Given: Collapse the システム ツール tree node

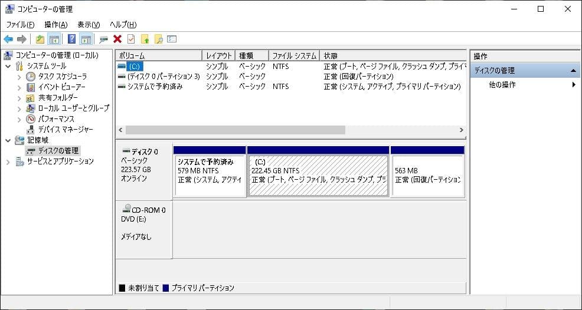Looking at the screenshot, I should point(8,67).
